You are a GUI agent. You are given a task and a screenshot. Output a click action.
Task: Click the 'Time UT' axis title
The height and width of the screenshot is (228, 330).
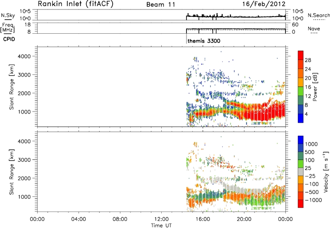161,226
